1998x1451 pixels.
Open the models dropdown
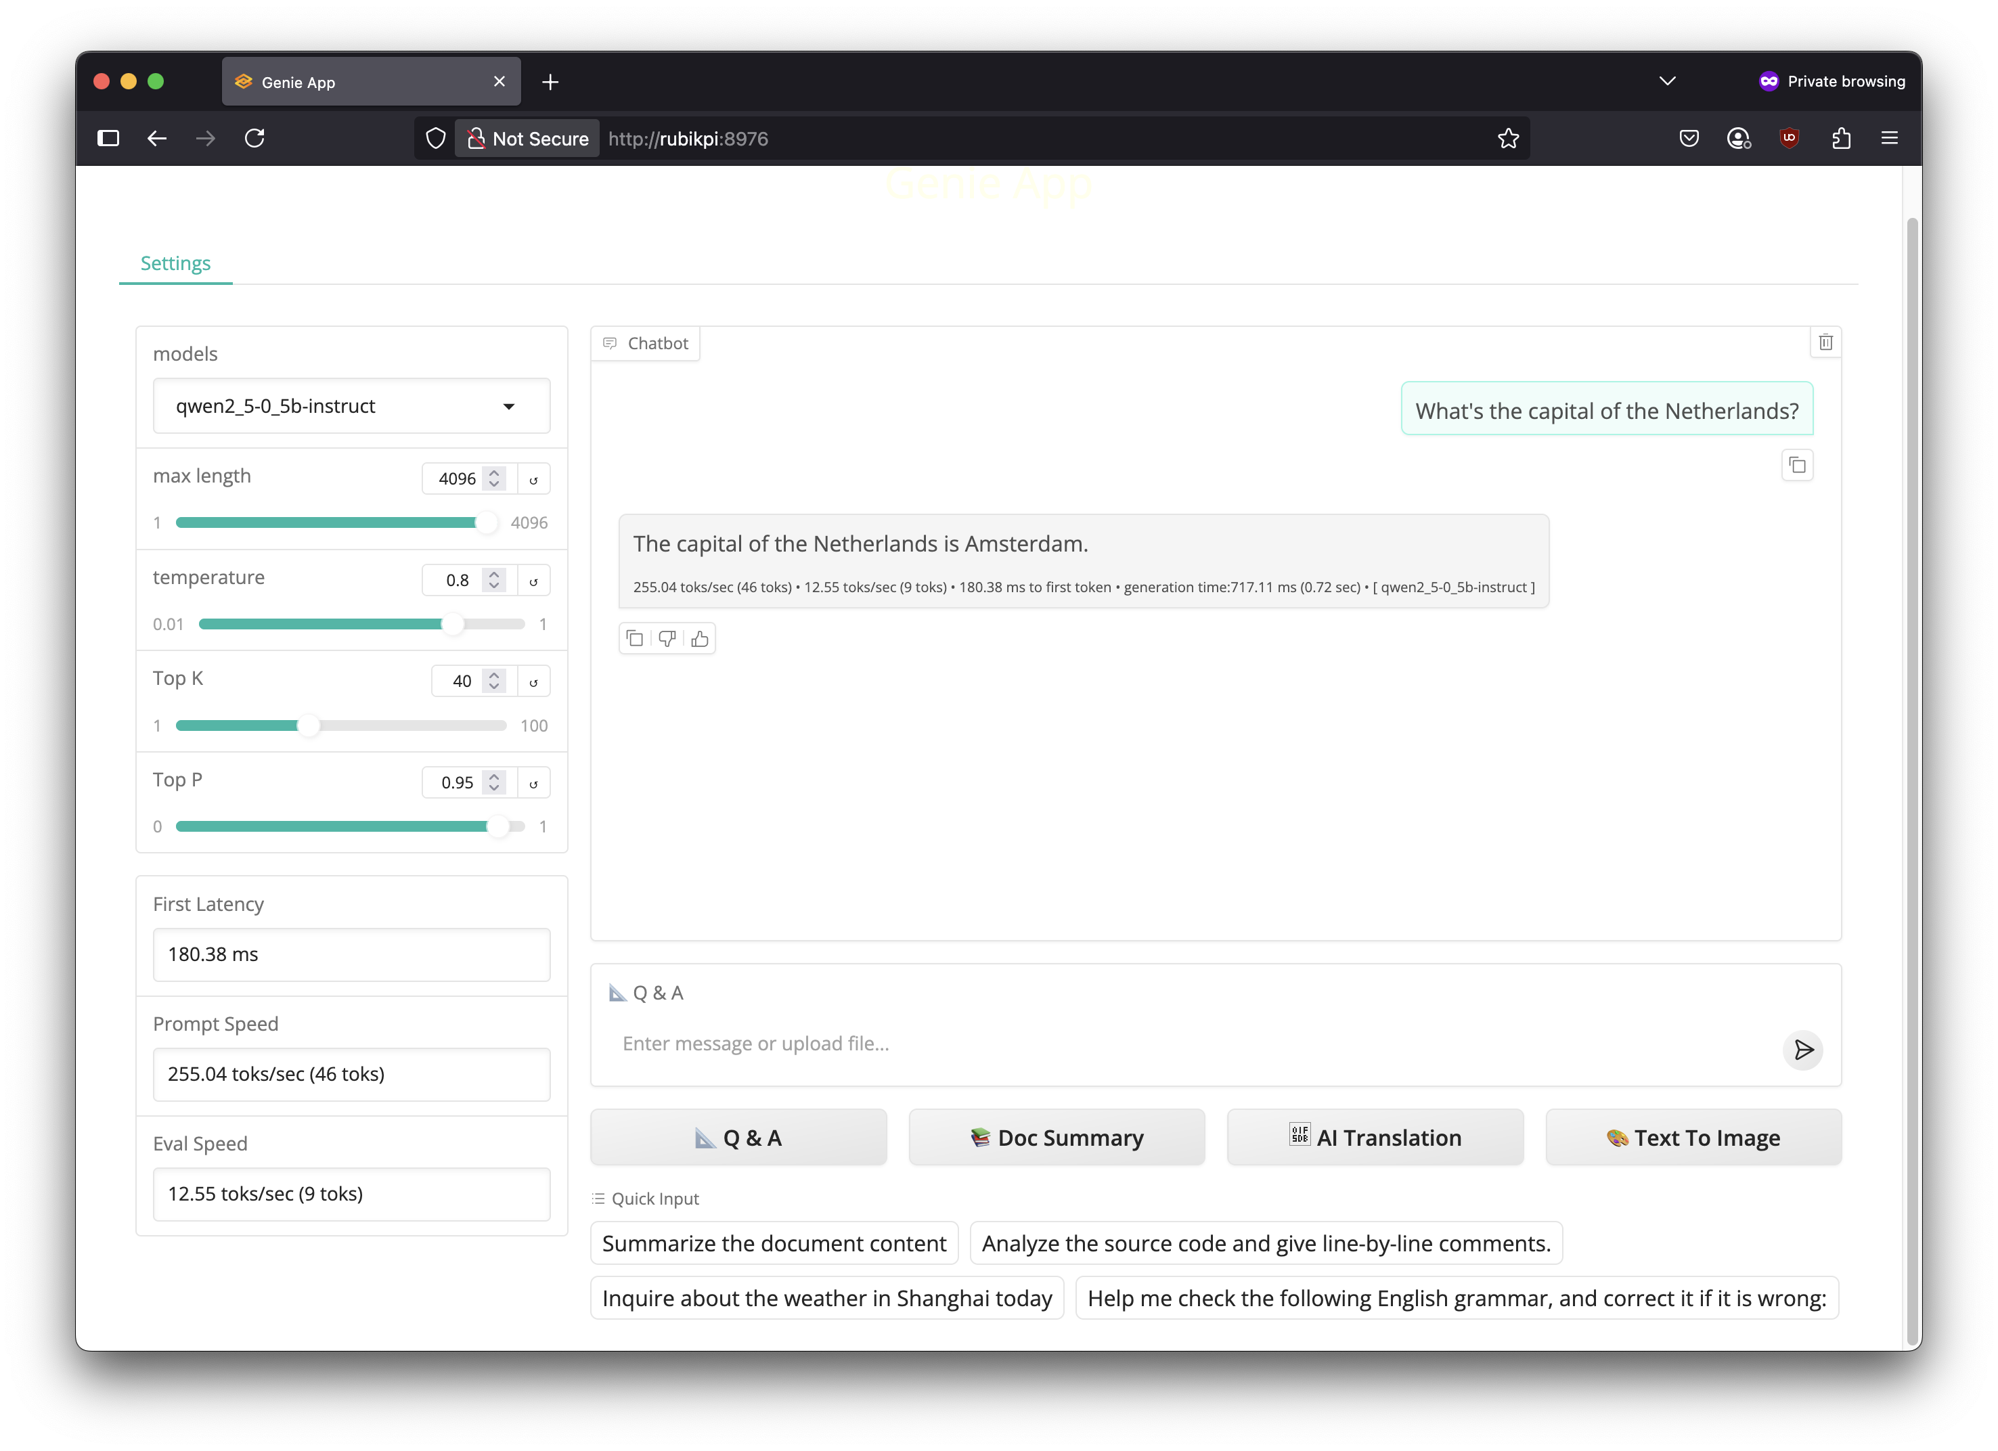point(351,406)
